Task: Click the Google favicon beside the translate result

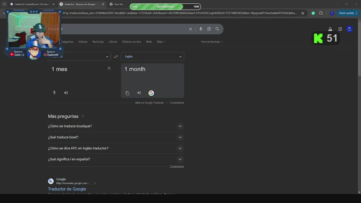Action: (51, 181)
